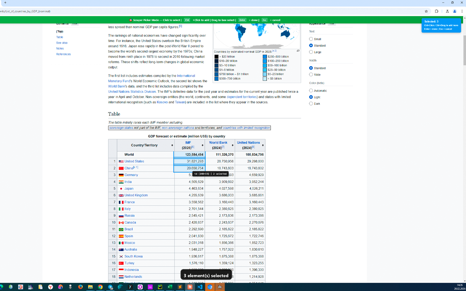Image resolution: width=466 pixels, height=291 pixels.
Task: Choose the Wide width option
Action: click(311, 75)
